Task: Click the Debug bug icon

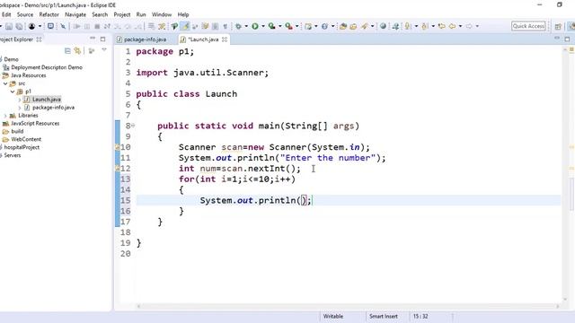Action: point(238,26)
